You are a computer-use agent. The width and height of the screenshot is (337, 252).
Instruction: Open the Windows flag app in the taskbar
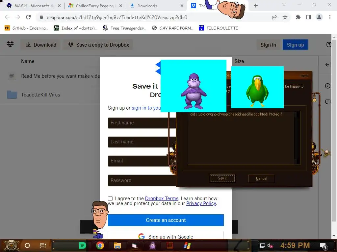click(187, 245)
